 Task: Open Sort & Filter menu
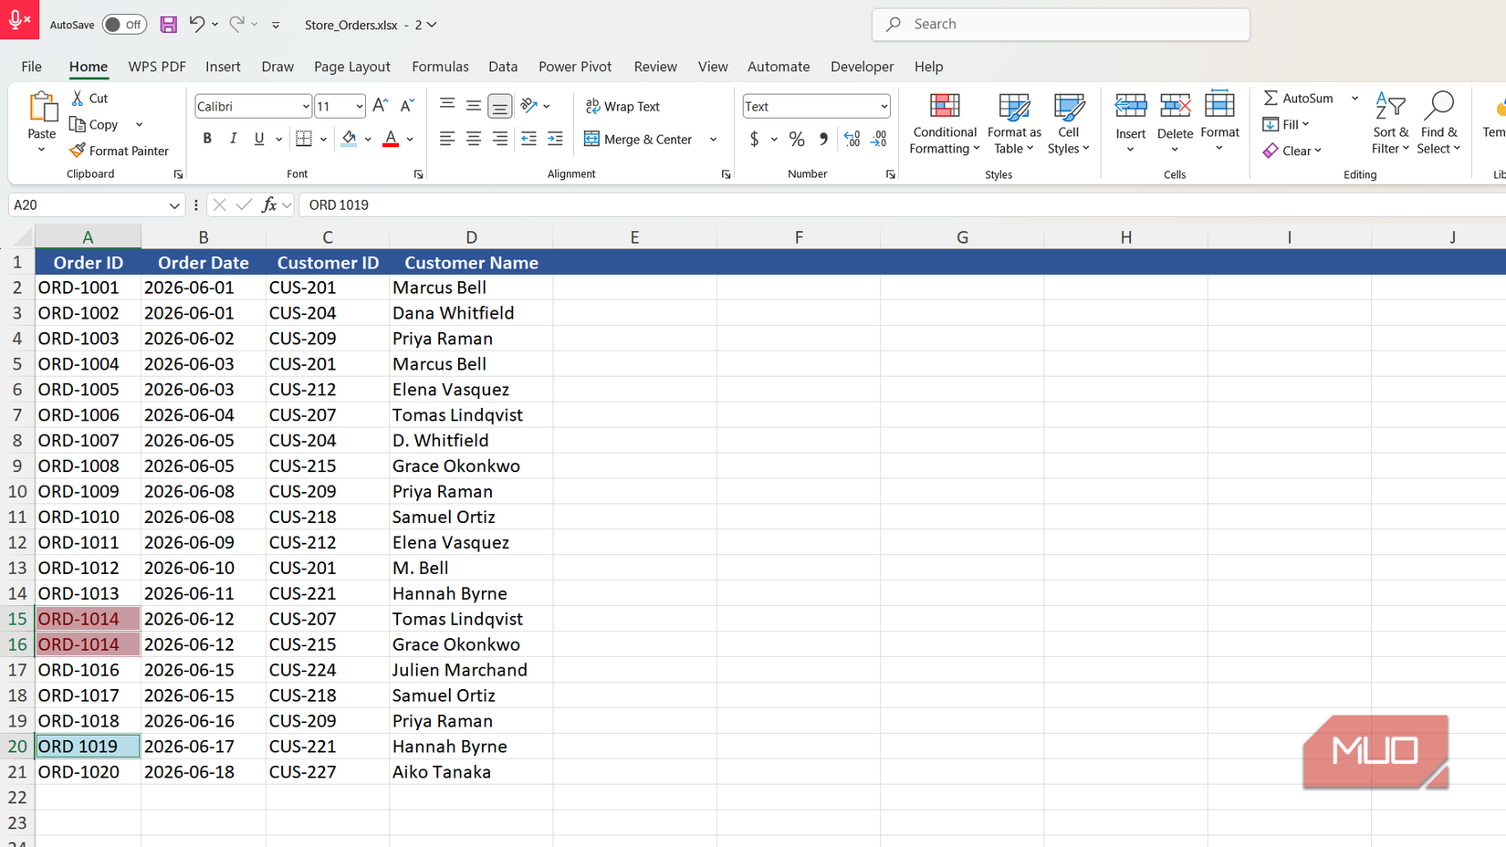click(1390, 124)
